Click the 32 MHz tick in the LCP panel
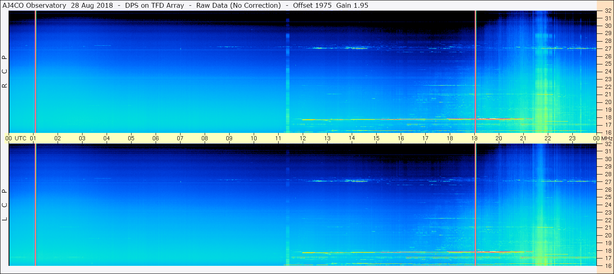Viewport: 614px width, 274px height. point(608,144)
